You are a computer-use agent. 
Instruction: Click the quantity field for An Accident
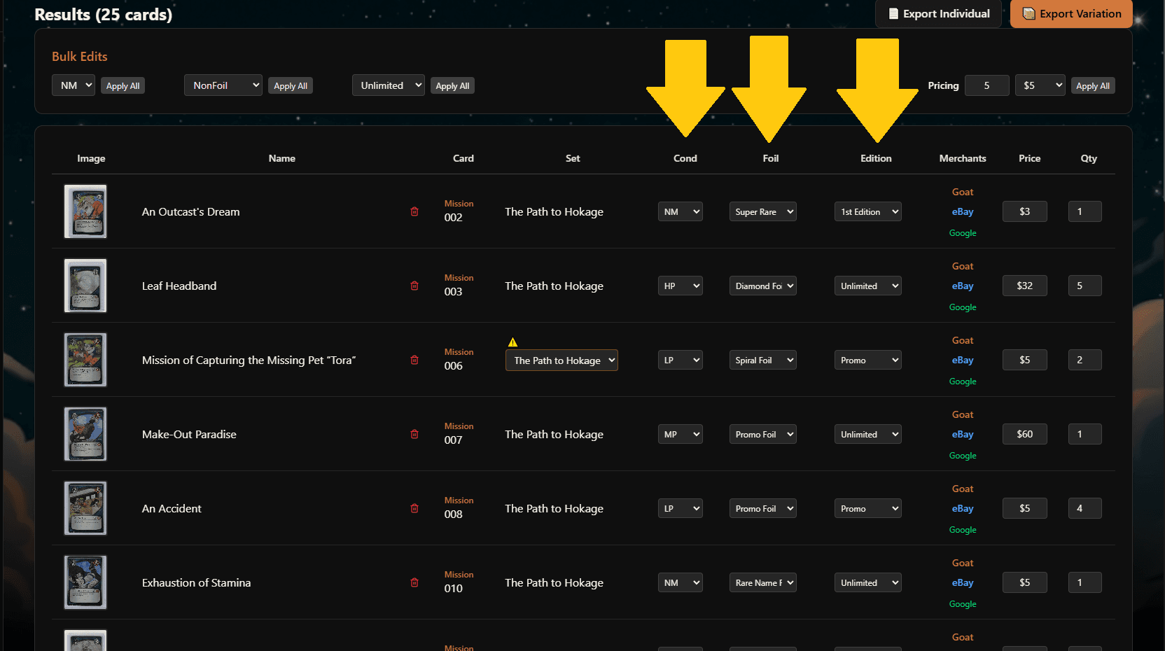[1084, 508]
